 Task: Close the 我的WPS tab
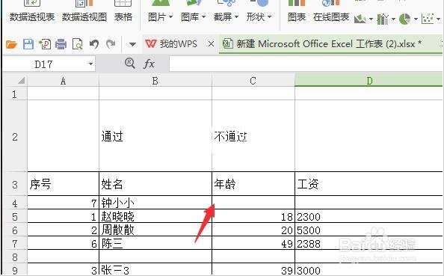[211, 44]
